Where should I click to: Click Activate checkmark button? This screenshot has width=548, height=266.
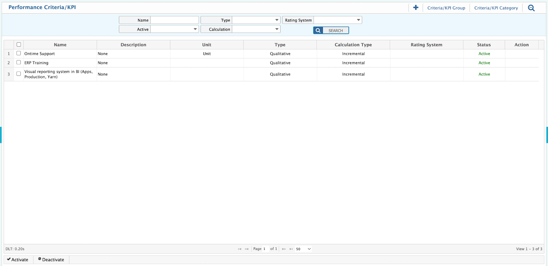[18, 260]
